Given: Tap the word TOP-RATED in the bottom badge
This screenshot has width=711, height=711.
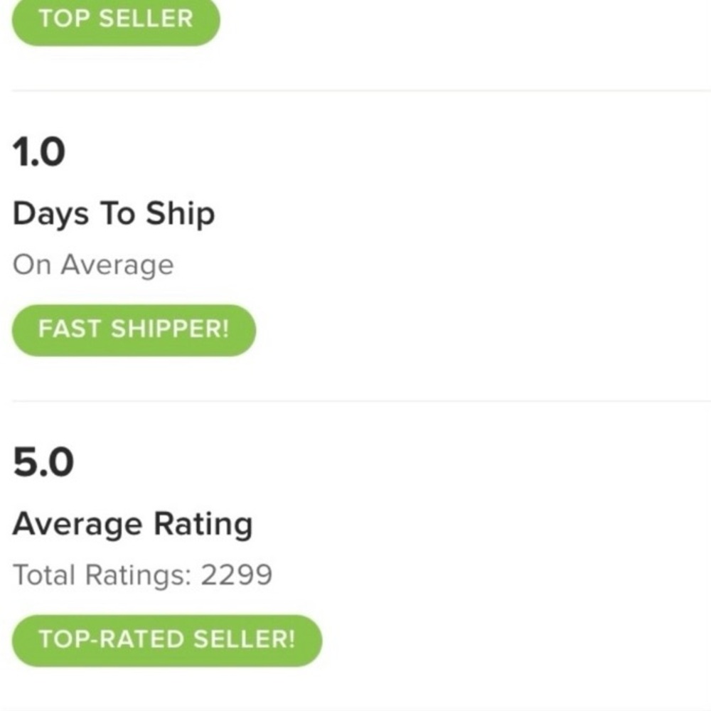Looking at the screenshot, I should click(x=105, y=640).
